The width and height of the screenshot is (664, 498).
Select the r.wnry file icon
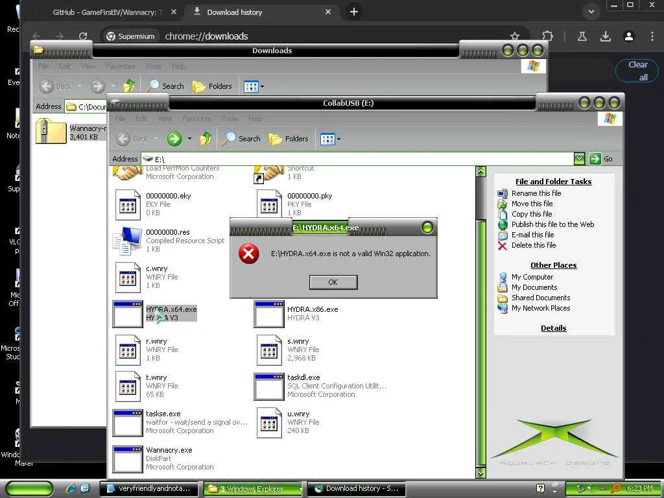(x=128, y=350)
